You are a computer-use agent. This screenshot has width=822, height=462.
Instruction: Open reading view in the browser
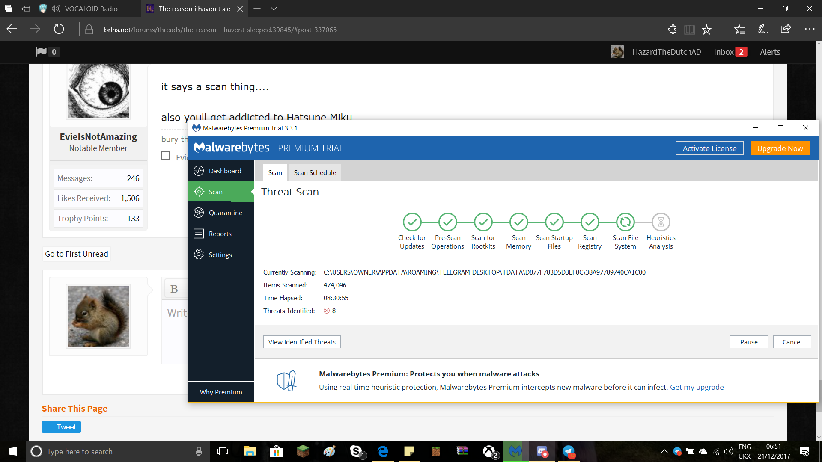point(689,30)
